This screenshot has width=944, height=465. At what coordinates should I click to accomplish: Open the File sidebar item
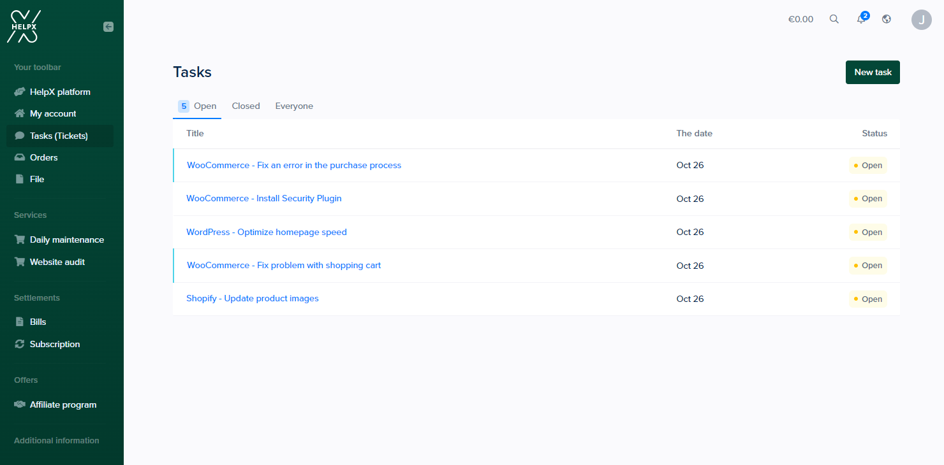coord(37,179)
